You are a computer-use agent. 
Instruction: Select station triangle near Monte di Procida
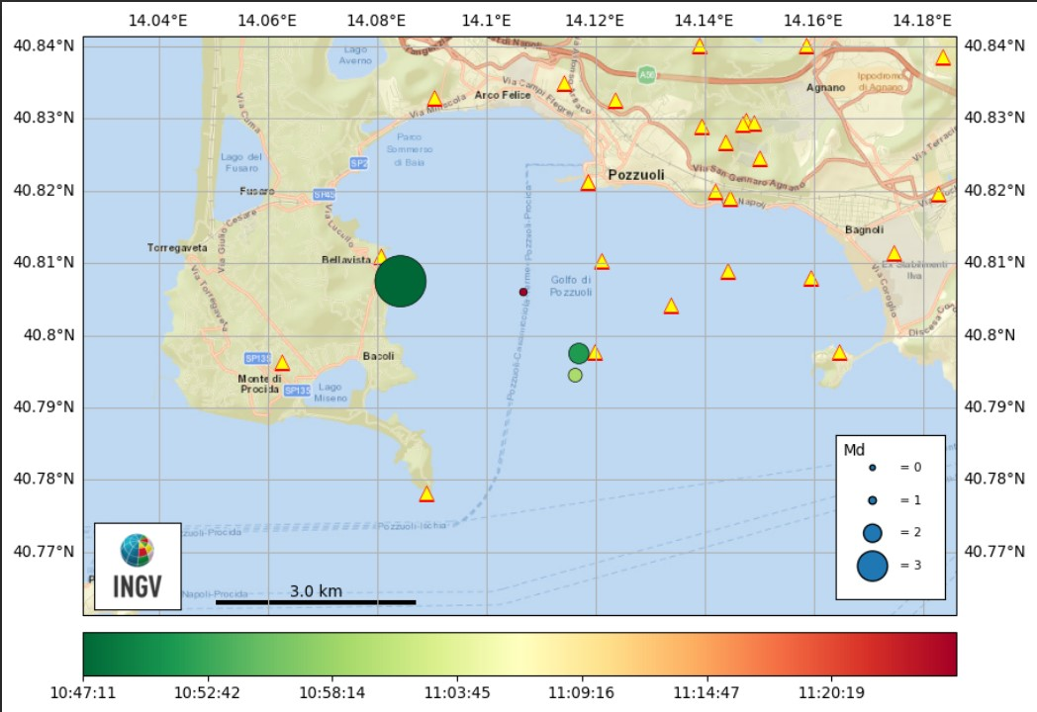click(282, 363)
